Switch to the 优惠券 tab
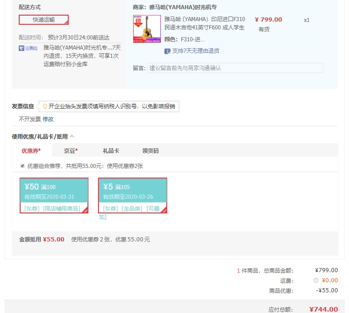The width and height of the screenshot is (349, 313). [31, 151]
